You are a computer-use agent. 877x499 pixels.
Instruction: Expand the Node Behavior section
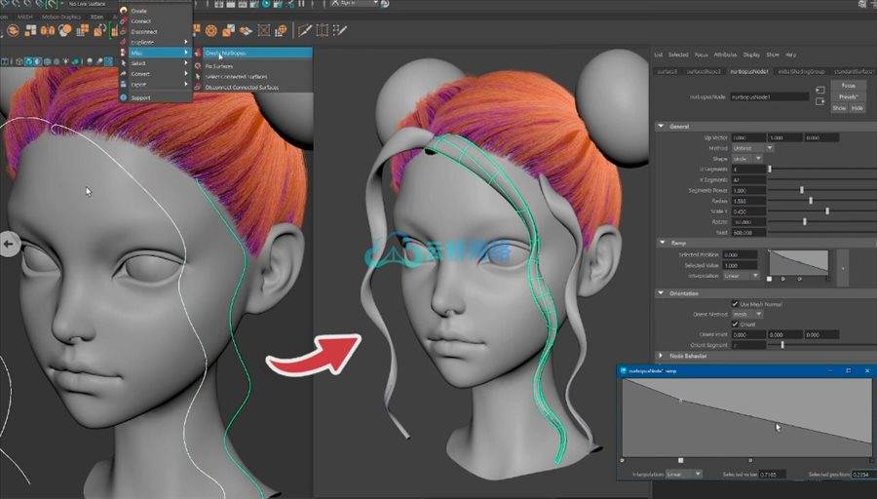661,356
